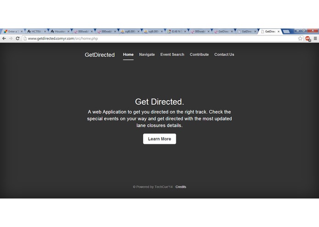Click the browser forward arrow

(x=11, y=39)
